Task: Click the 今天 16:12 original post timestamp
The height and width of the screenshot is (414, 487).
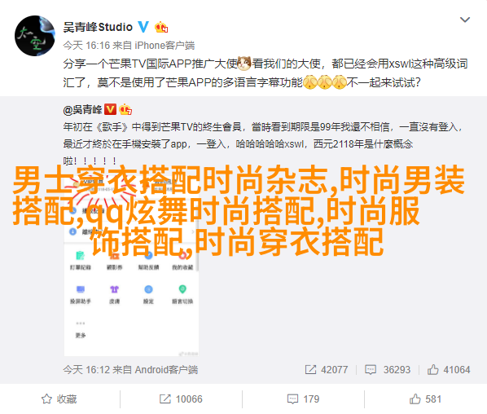Action: tap(86, 369)
